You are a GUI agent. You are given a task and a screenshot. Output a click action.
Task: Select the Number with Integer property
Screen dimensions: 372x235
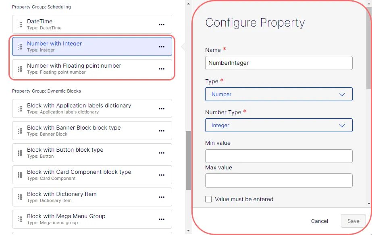pos(92,46)
